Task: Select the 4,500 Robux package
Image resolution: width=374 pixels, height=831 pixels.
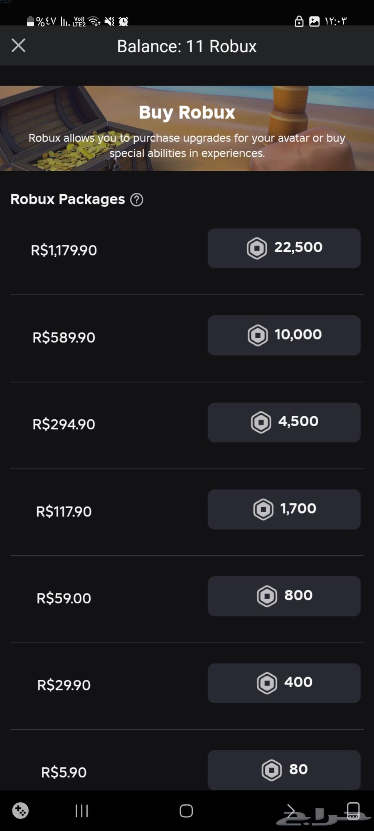Action: click(x=284, y=422)
